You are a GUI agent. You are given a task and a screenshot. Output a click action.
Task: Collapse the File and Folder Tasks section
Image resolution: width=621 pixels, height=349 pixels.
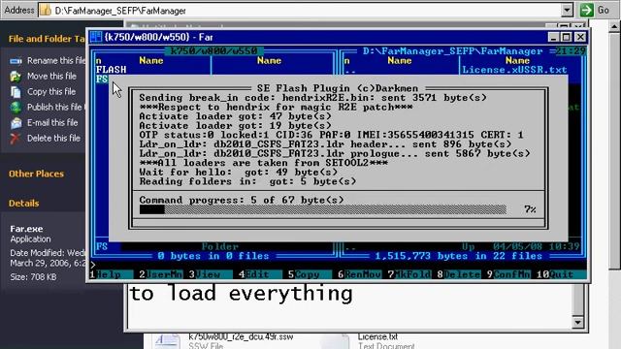[x=47, y=39]
